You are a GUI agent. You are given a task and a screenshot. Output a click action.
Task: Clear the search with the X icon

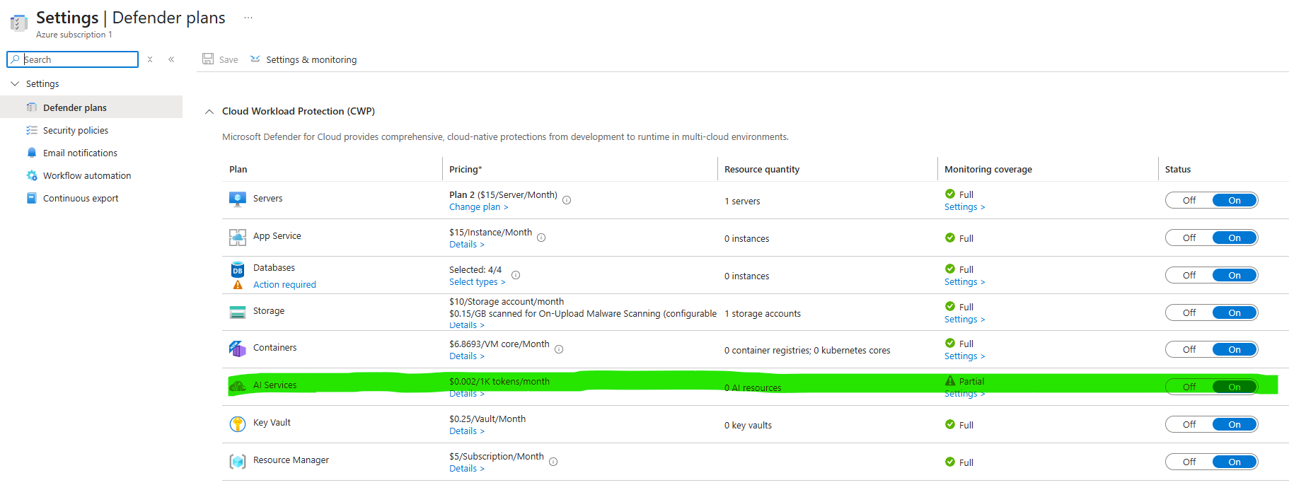(150, 59)
